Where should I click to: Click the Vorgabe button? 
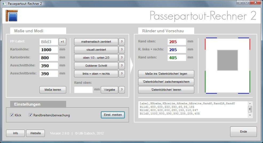click(x=110, y=90)
